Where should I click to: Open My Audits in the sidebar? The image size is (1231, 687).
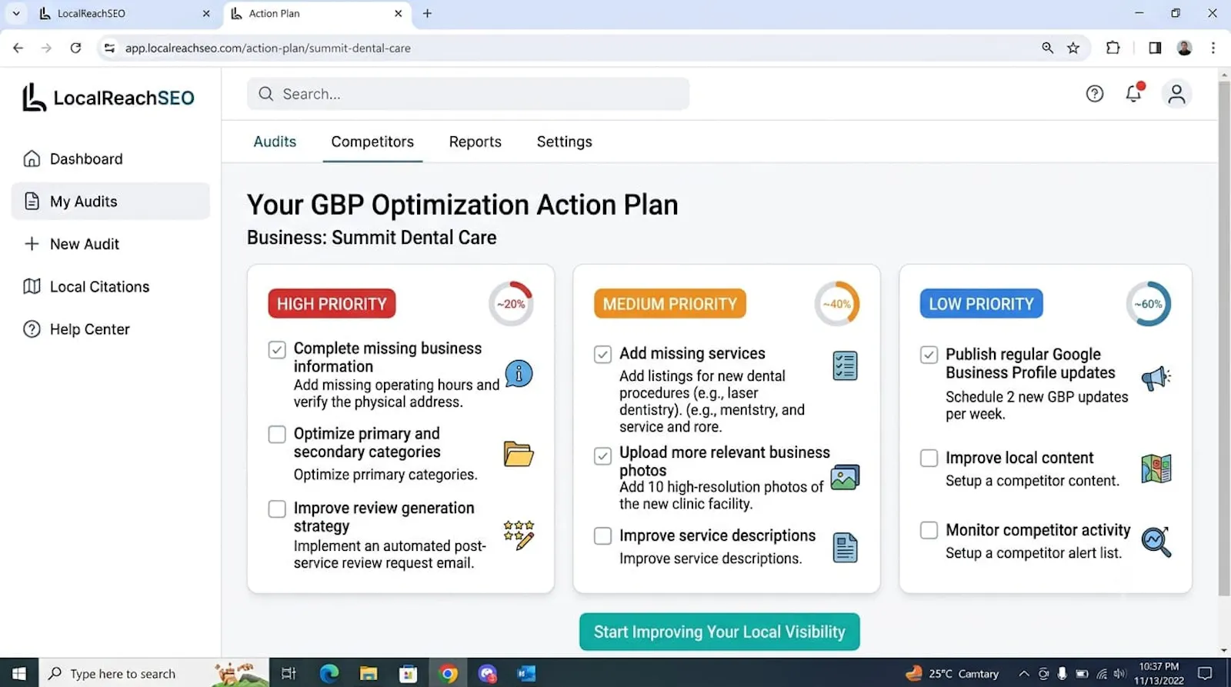pyautogui.click(x=111, y=202)
